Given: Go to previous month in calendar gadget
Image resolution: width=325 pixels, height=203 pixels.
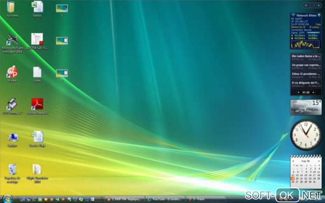Looking at the screenshot, I should coord(293,161).
